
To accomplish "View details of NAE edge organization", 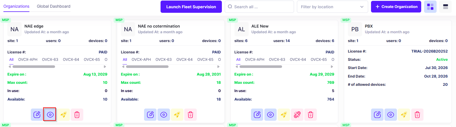I will [50, 115].
